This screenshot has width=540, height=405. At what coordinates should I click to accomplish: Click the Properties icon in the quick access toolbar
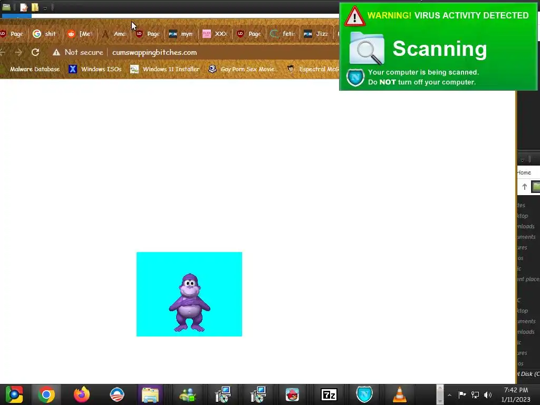click(x=23, y=7)
